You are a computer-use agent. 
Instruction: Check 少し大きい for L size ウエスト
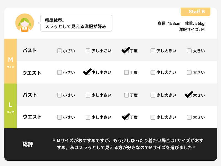click(x=153, y=117)
